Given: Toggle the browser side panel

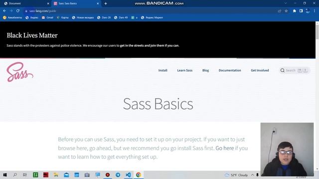Looking at the screenshot, I should coord(301,11).
